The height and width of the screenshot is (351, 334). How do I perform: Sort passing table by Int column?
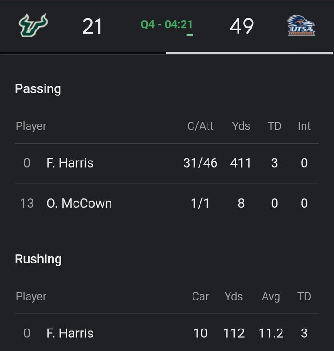[304, 126]
